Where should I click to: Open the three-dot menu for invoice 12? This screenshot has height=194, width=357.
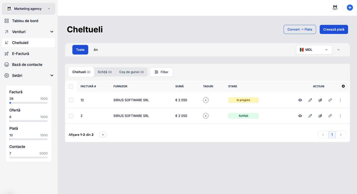[340, 100]
